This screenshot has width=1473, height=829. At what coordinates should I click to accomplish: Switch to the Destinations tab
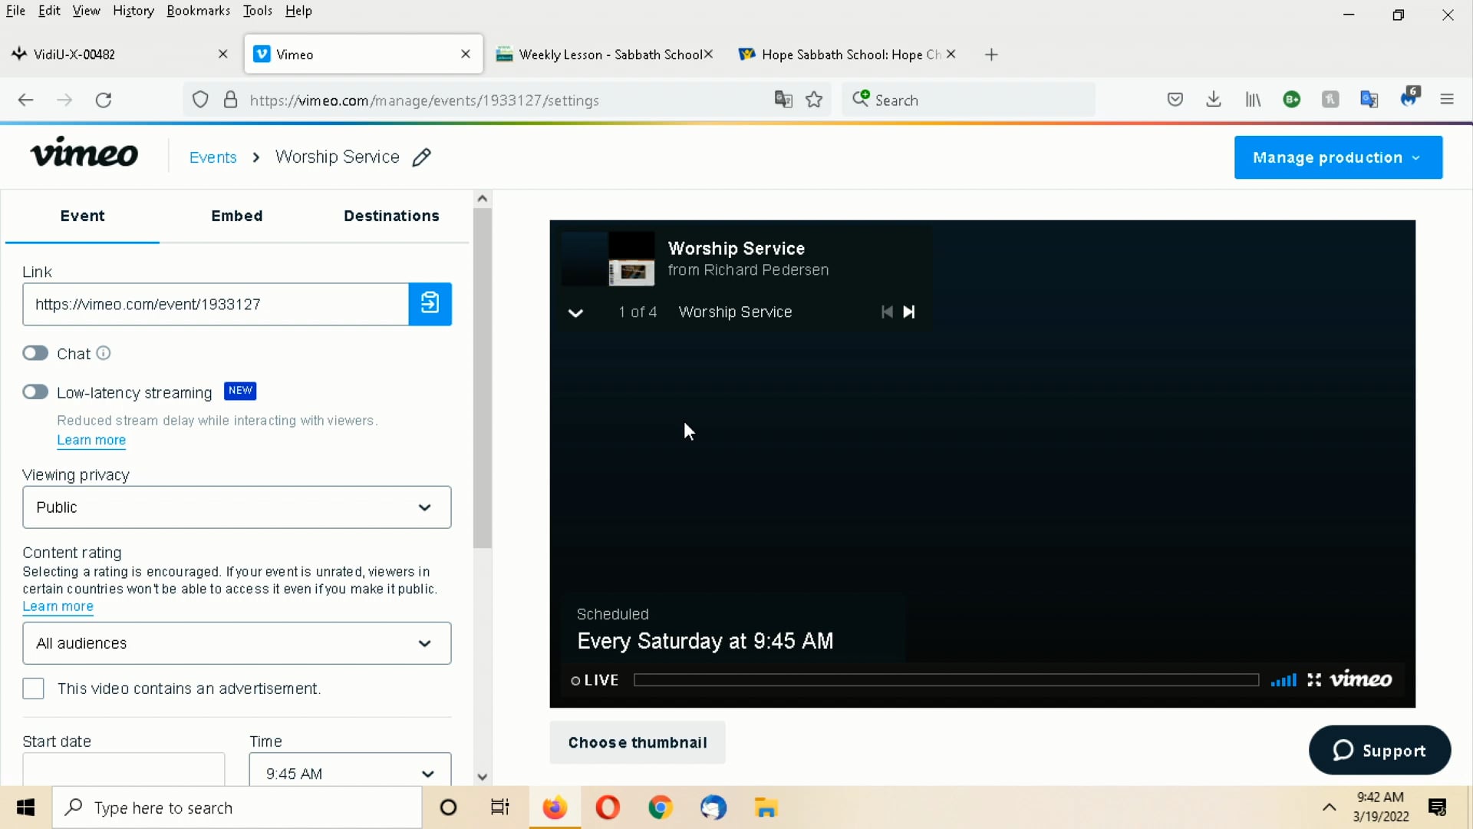point(391,216)
